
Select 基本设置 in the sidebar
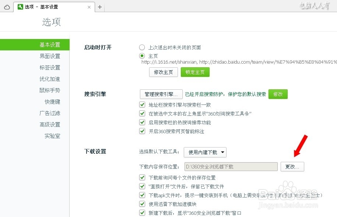tap(35, 45)
